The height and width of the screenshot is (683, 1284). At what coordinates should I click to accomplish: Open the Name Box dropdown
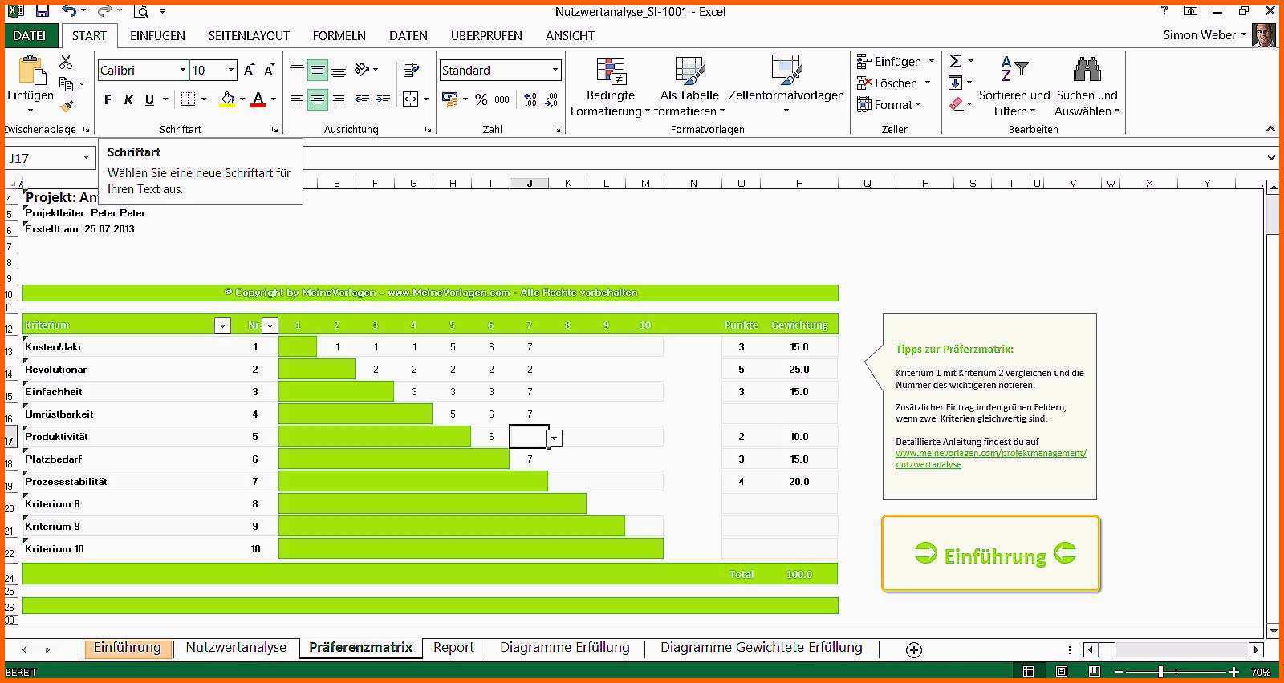coord(86,158)
